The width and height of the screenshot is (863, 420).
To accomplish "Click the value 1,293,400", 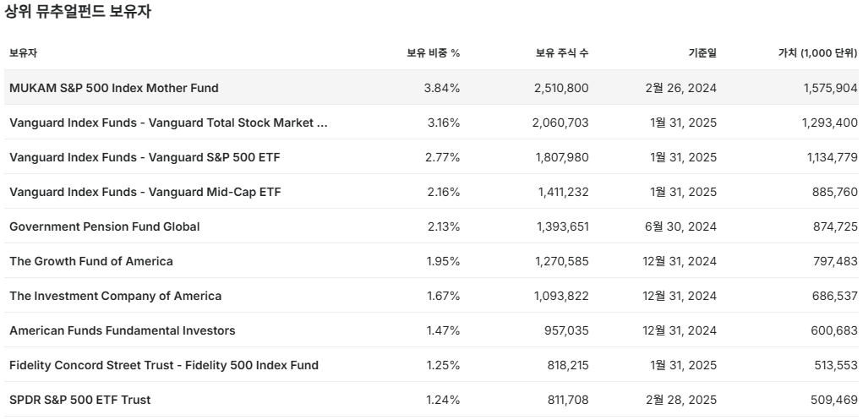I will click(x=830, y=123).
